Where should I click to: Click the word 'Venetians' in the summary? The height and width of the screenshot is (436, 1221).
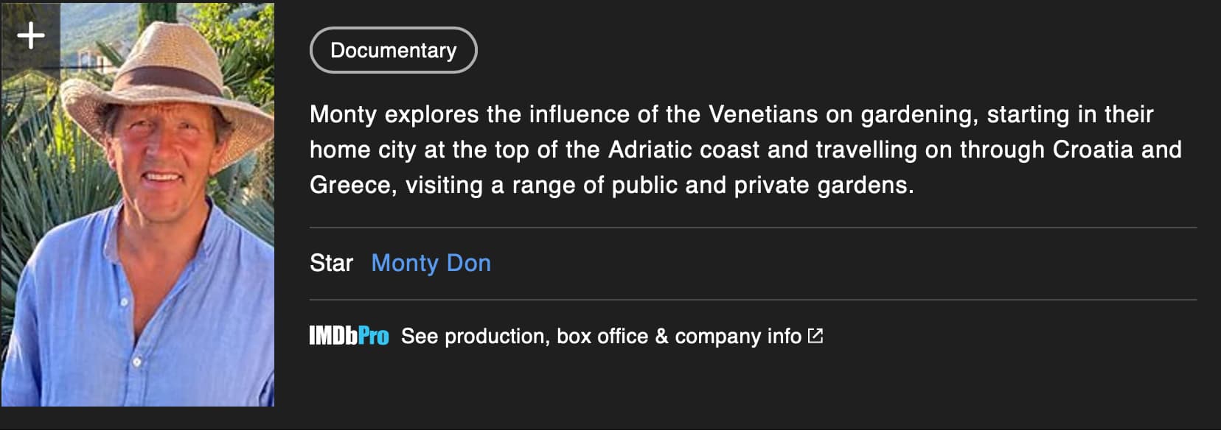tap(763, 114)
